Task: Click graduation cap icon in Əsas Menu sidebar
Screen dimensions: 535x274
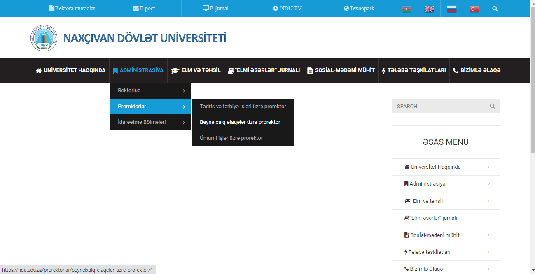Action: pyautogui.click(x=408, y=201)
